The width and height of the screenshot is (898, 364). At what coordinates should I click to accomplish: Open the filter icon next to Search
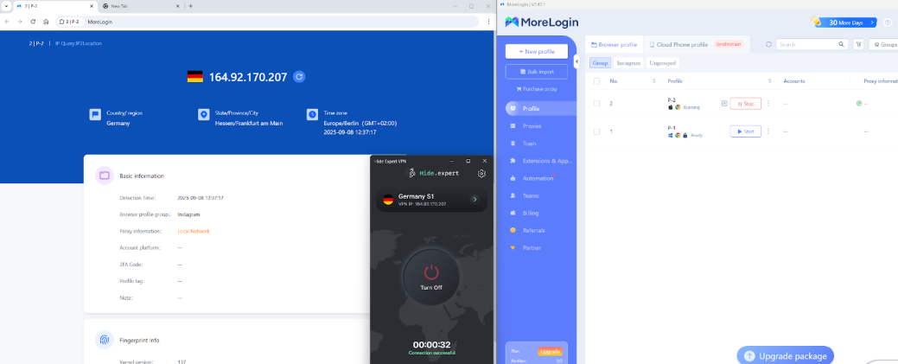[858, 44]
